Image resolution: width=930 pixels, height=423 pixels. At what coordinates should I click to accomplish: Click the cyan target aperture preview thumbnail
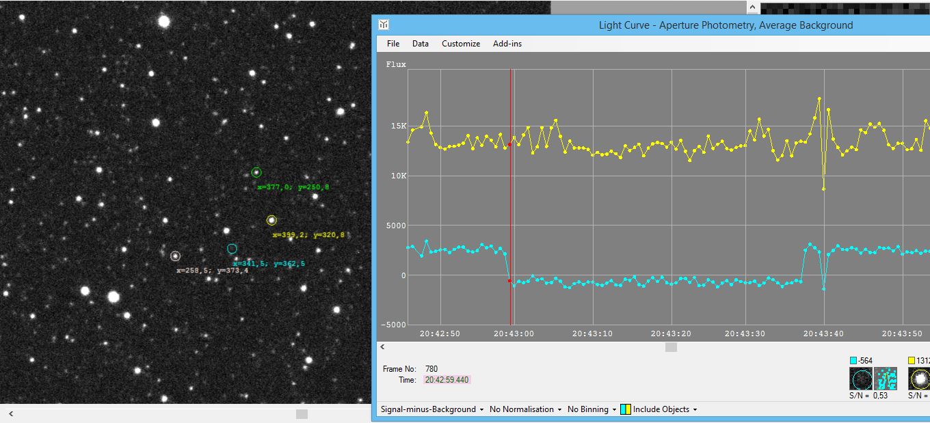click(861, 379)
